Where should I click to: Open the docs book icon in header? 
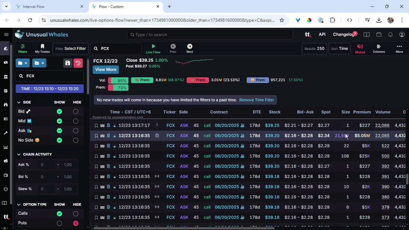click(x=367, y=34)
